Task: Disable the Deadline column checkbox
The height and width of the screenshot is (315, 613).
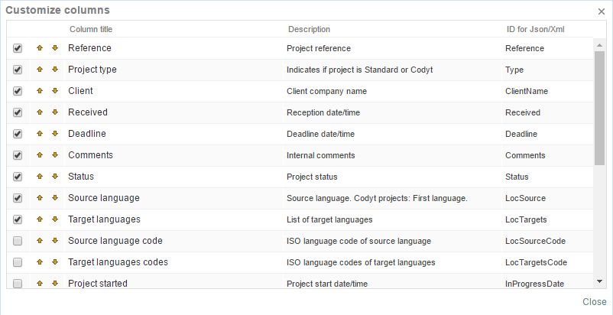Action: click(18, 134)
